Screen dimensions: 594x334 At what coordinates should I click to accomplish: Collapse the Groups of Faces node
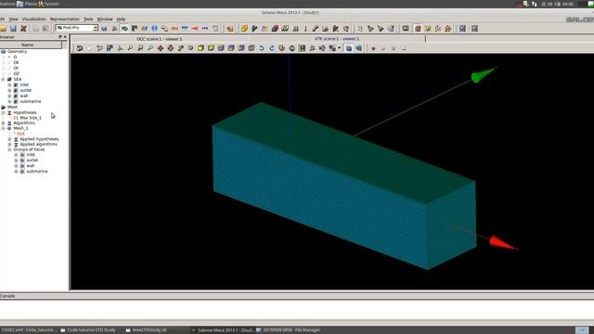pos(9,149)
